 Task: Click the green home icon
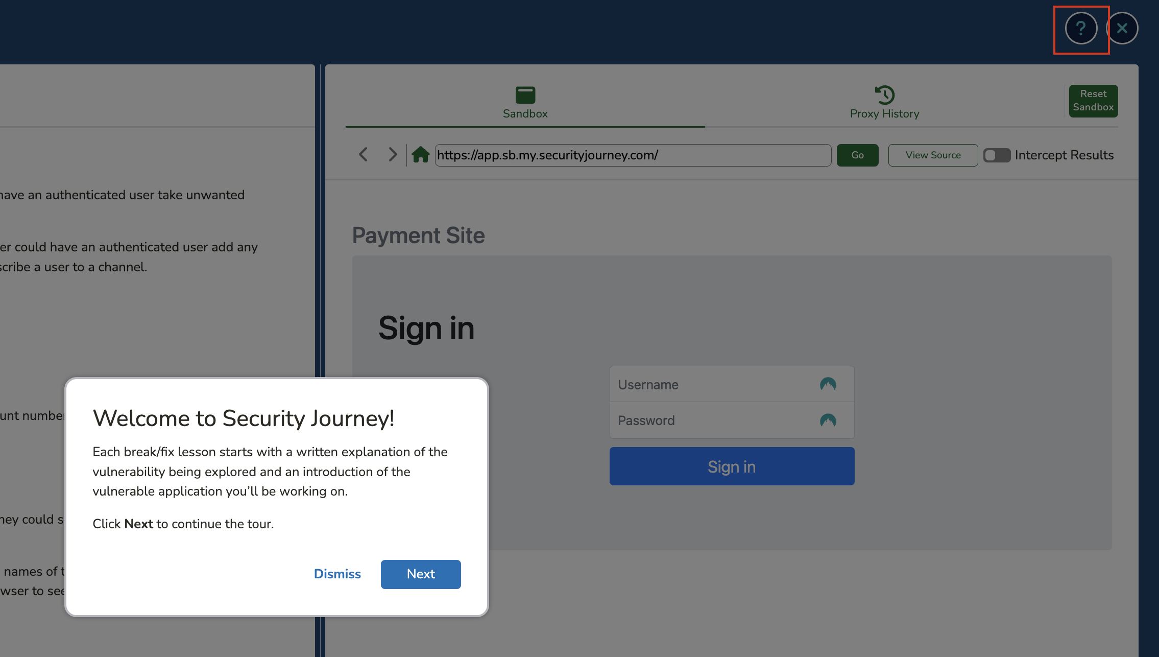tap(420, 155)
